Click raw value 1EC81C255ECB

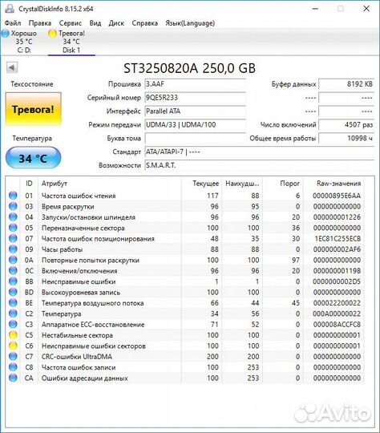tap(338, 239)
